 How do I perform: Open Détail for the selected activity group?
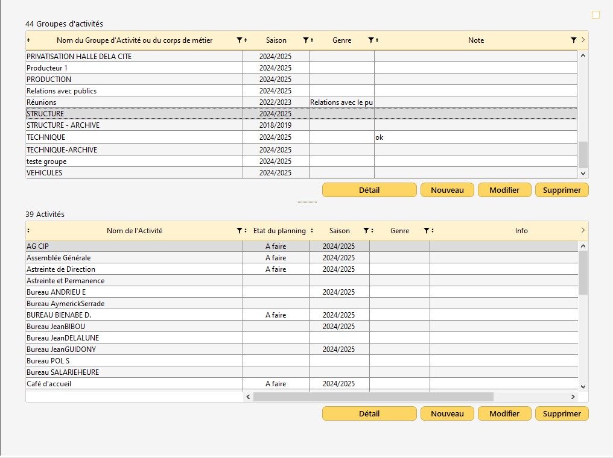[369, 190]
